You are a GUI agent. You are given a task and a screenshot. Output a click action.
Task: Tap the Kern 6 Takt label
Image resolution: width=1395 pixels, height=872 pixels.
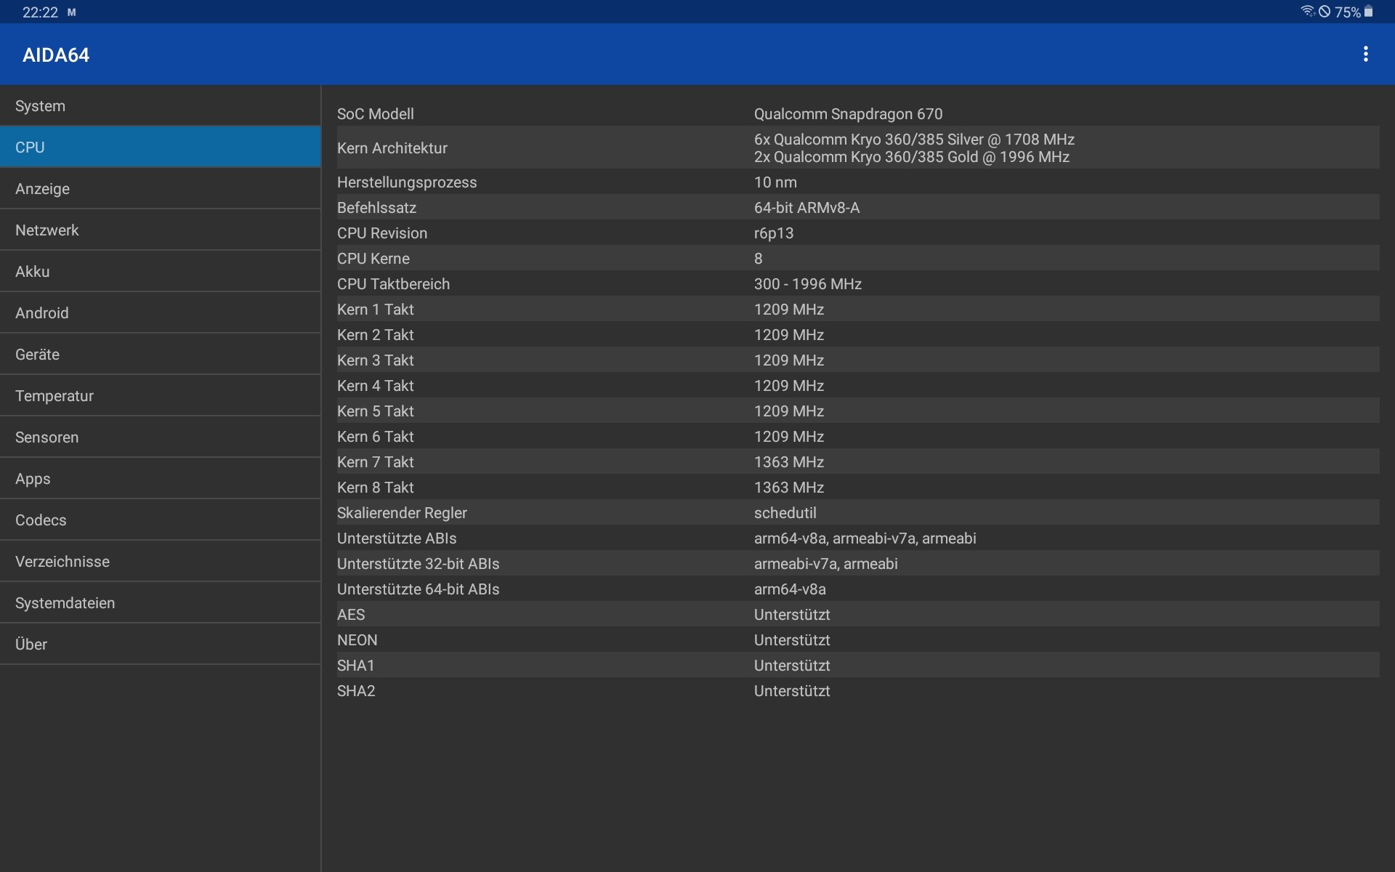pos(375,437)
